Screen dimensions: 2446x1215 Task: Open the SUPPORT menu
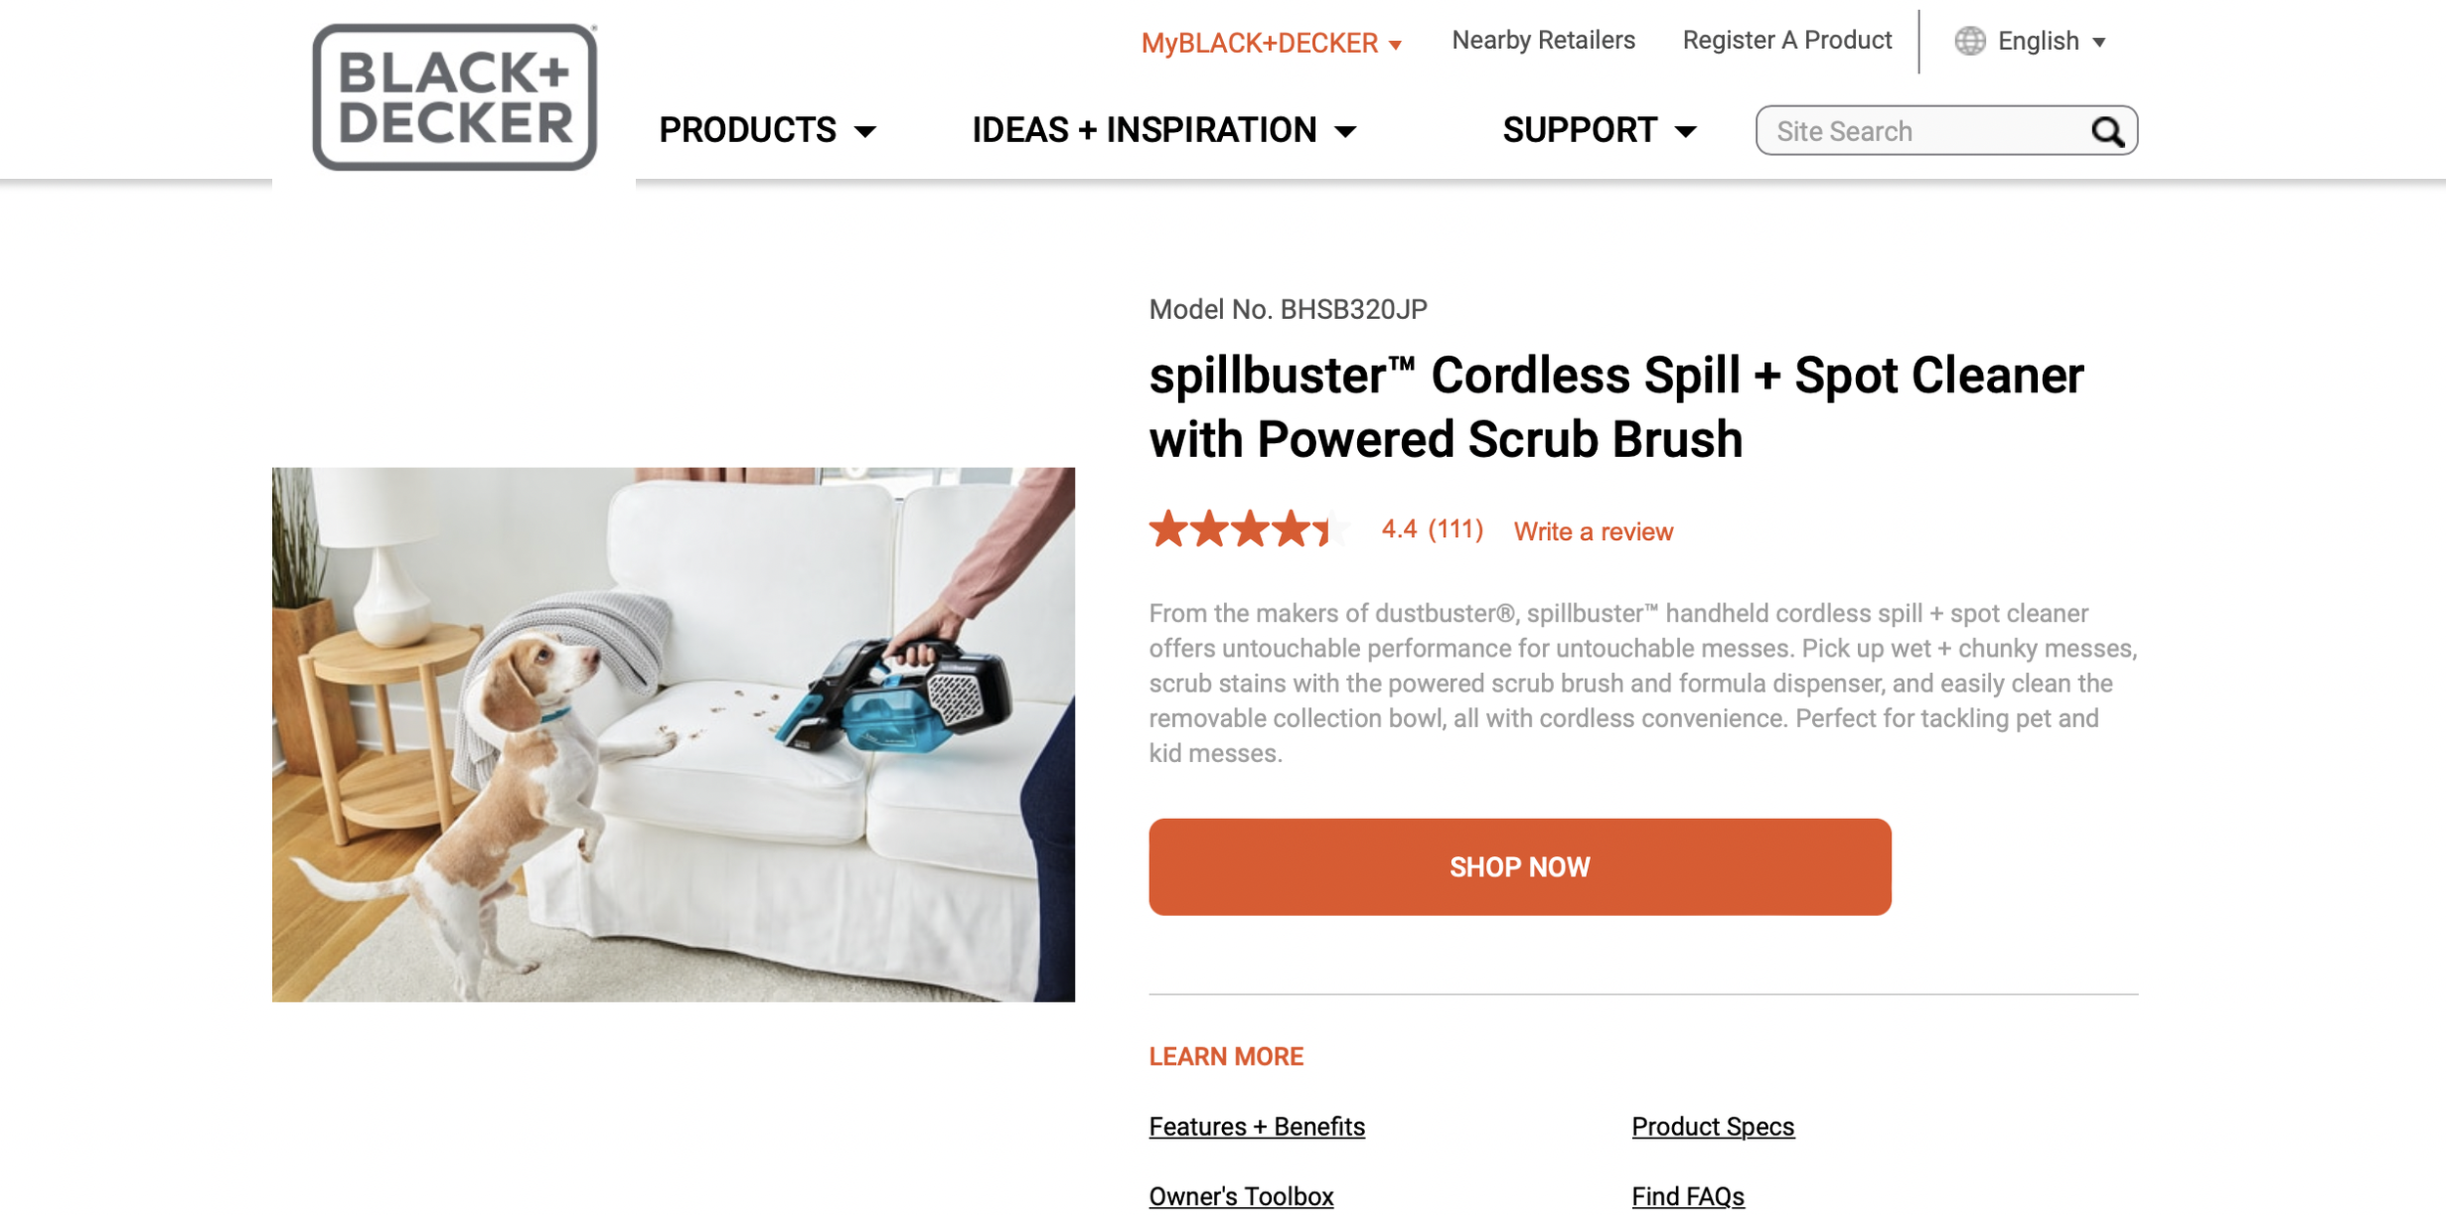(1599, 130)
